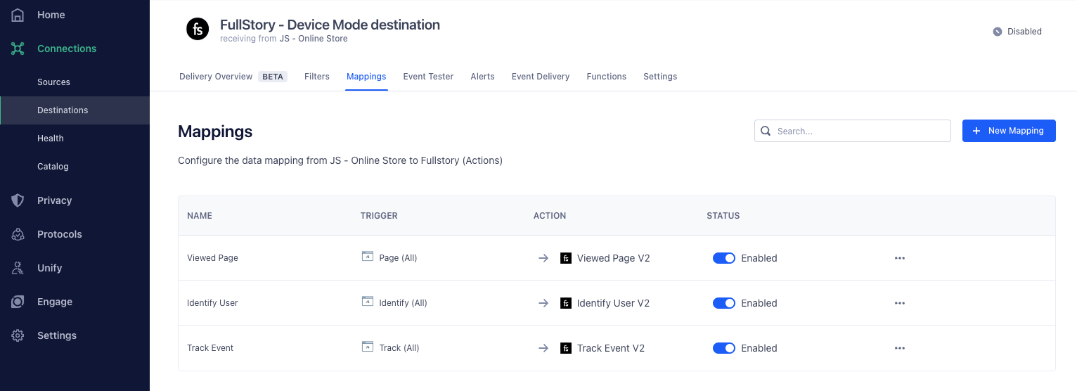Open the JS - Online Store source link
The height and width of the screenshot is (391, 1077).
click(x=314, y=39)
